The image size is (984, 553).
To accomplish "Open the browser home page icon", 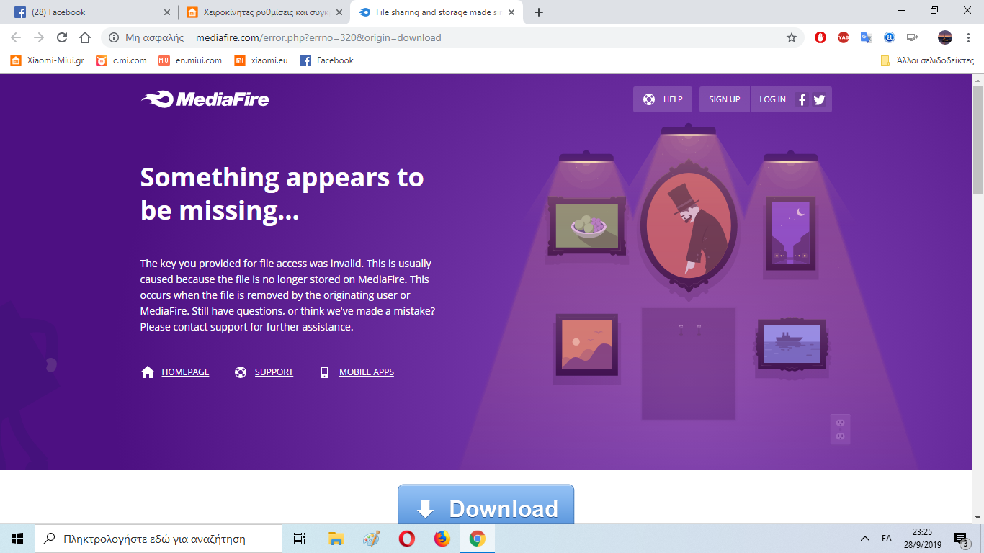I will click(x=85, y=37).
